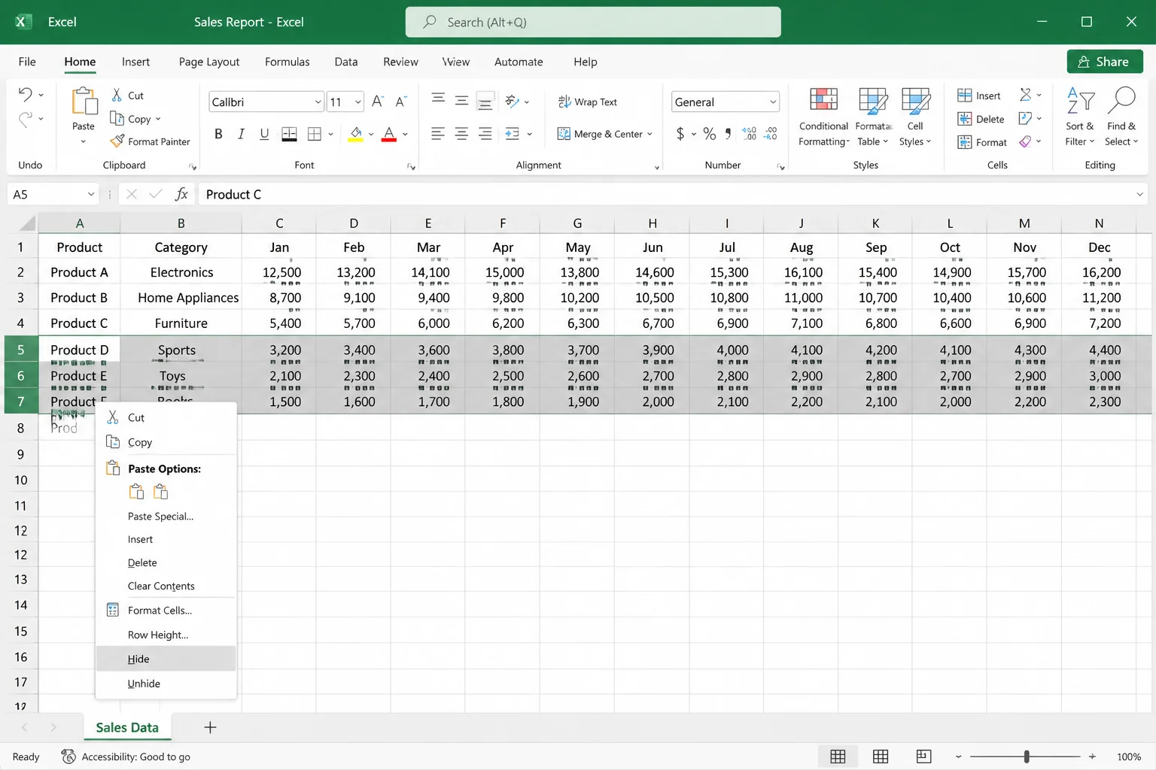Click the Share button
The height and width of the screenshot is (770, 1156).
coord(1105,62)
